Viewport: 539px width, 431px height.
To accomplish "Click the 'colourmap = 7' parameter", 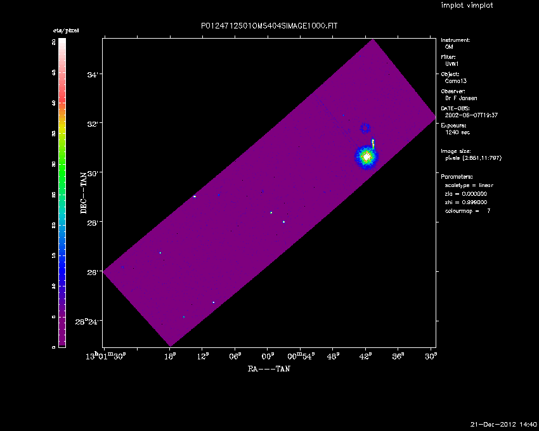I will pyautogui.click(x=468, y=211).
